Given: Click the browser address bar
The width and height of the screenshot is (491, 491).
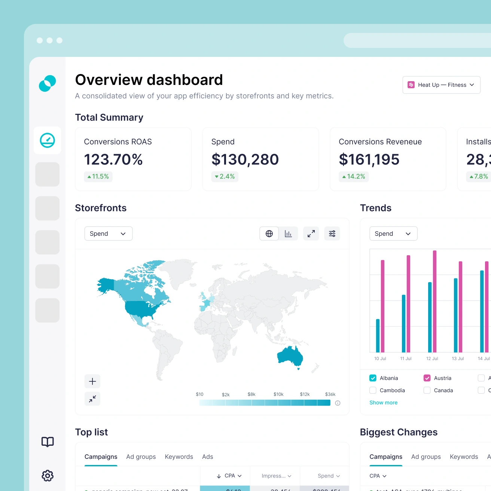Looking at the screenshot, I should pyautogui.click(x=417, y=40).
